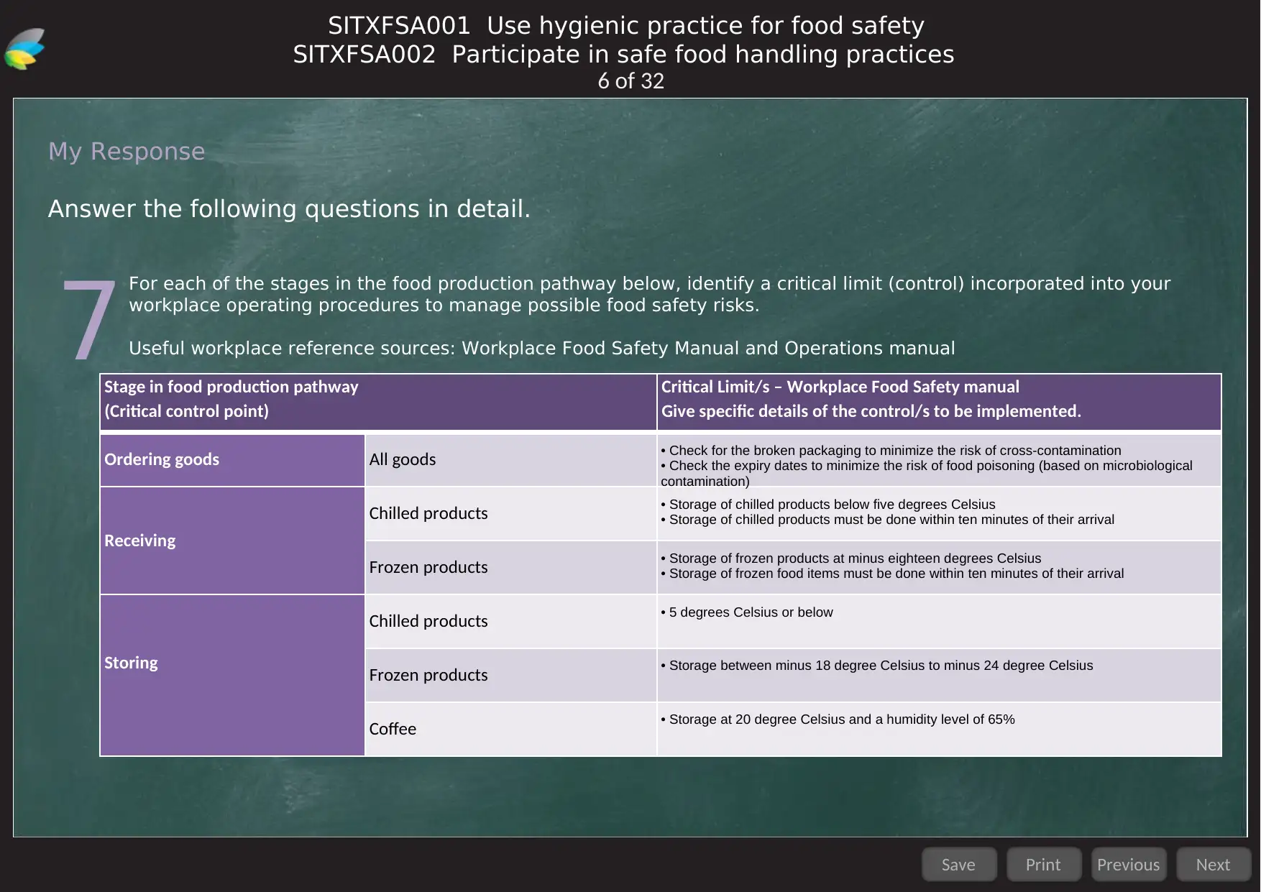
Task: Click the Print button
Action: coord(1044,864)
